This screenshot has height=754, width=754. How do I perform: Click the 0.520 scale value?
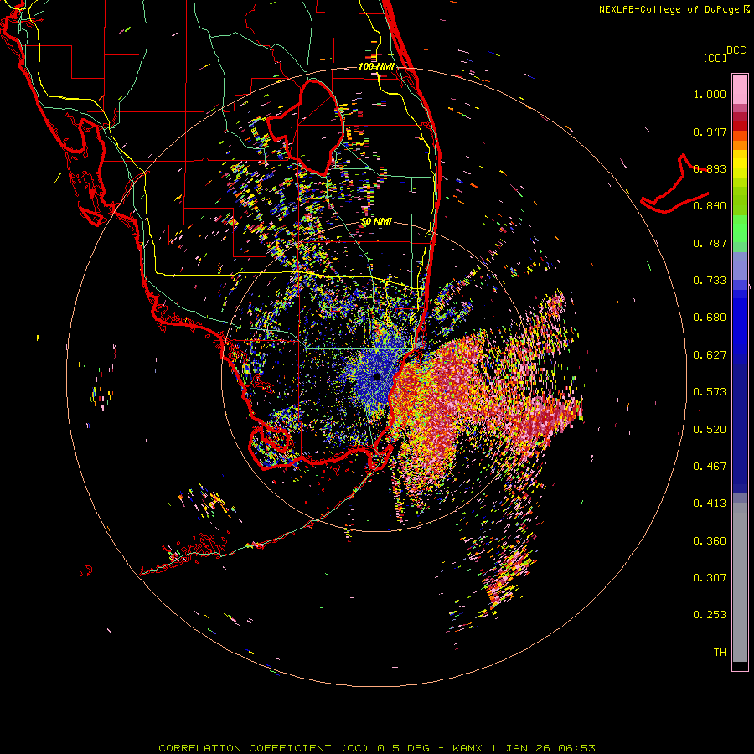[x=710, y=430]
